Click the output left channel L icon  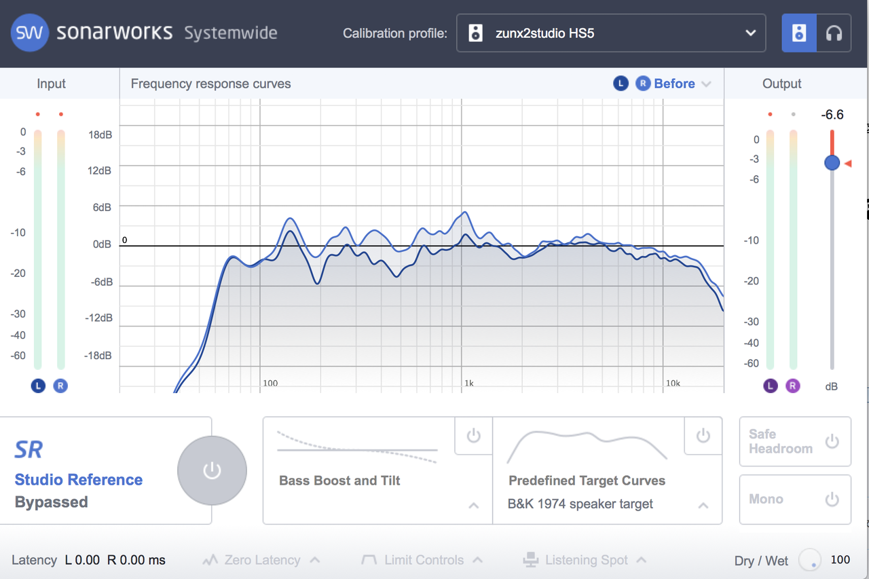(770, 386)
